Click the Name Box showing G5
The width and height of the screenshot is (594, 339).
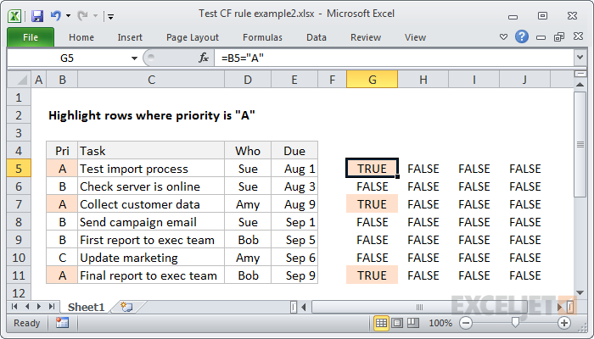[x=68, y=58]
